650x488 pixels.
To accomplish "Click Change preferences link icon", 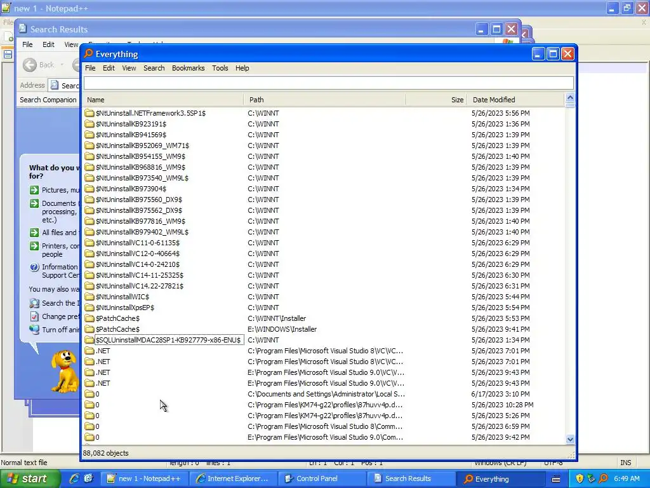I will (x=34, y=316).
